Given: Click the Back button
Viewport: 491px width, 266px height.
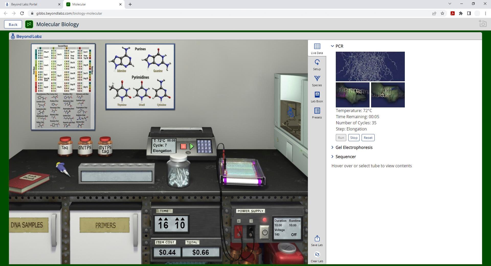Looking at the screenshot, I should (13, 24).
